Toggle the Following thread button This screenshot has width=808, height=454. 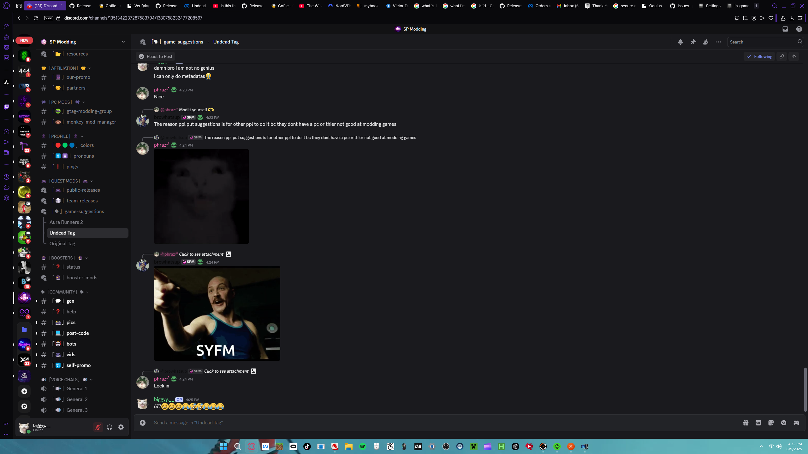tap(759, 56)
